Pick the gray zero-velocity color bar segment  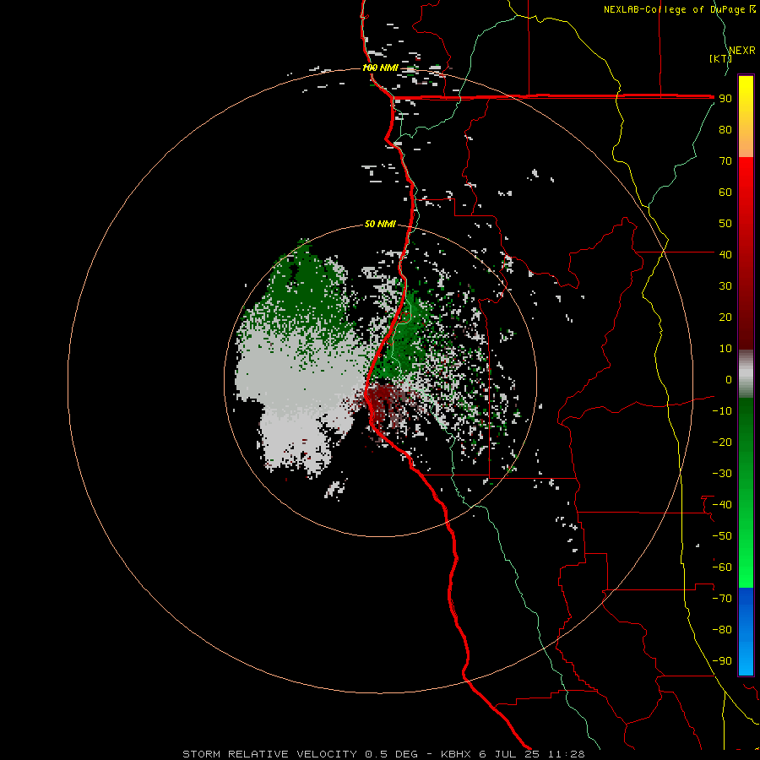coord(746,374)
